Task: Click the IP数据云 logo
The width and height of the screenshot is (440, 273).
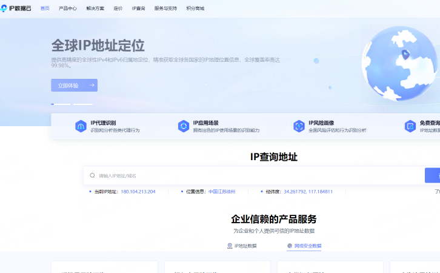Action: [x=16, y=8]
